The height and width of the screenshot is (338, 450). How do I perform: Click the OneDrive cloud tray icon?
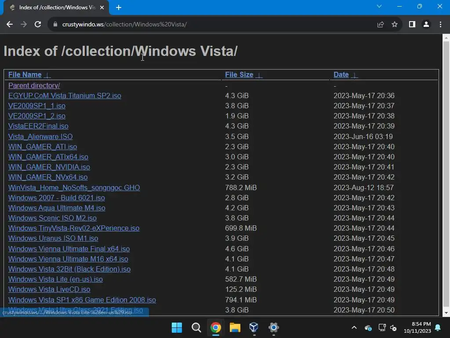[x=368, y=327]
